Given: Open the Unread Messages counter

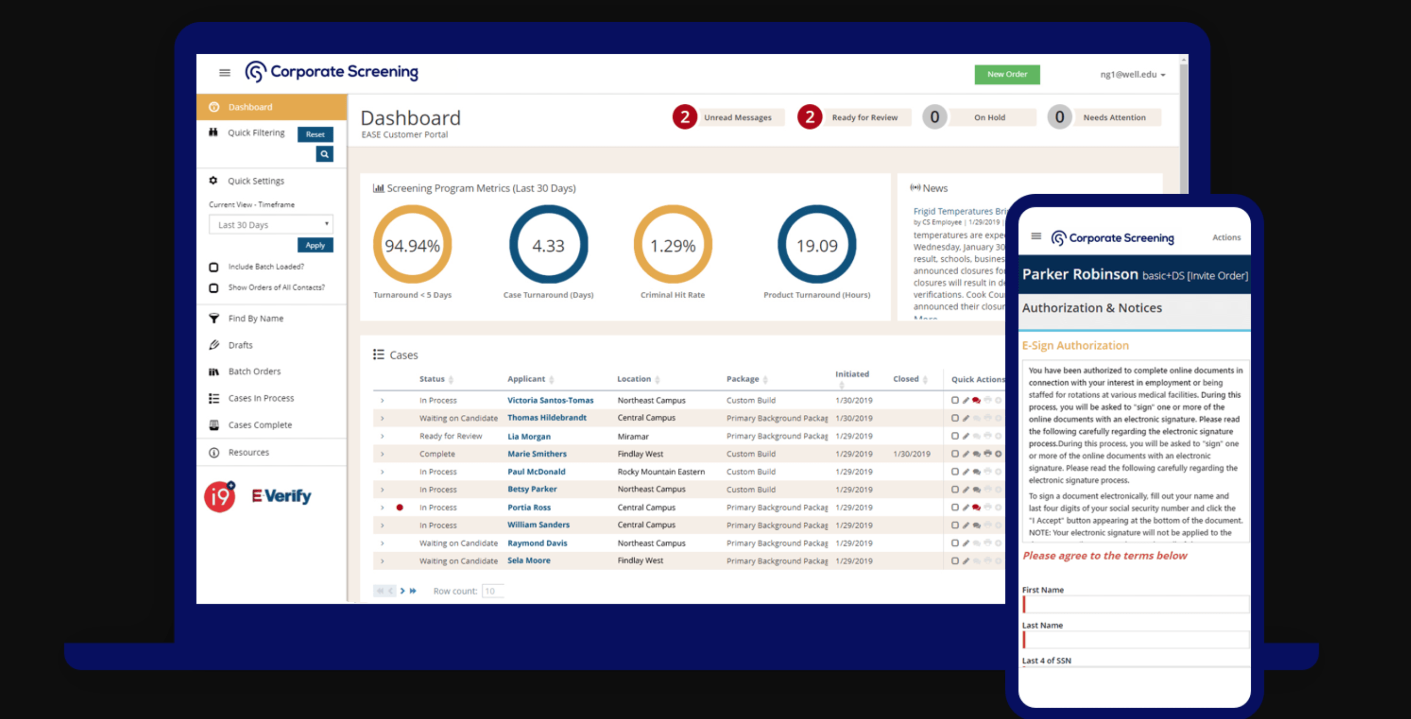Looking at the screenshot, I should pos(729,117).
